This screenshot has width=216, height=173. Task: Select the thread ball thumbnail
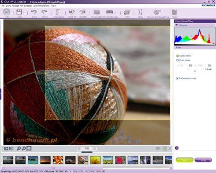click(83, 160)
